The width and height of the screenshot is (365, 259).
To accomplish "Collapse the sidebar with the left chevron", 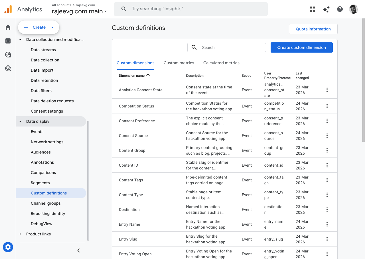I will [79, 250].
